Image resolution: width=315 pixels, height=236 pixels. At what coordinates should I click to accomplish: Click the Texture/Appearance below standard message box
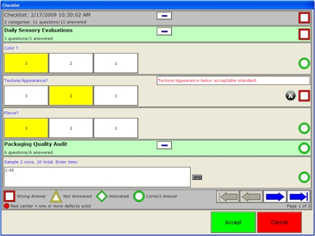coord(233,81)
